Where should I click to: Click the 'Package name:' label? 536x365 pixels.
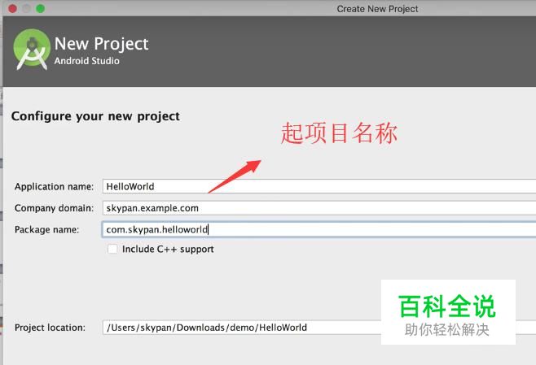[x=46, y=229]
